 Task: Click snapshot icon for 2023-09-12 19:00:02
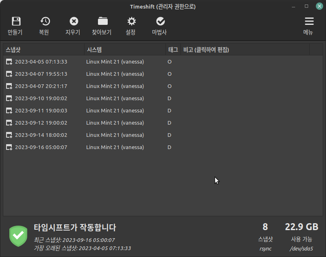coord(9,123)
